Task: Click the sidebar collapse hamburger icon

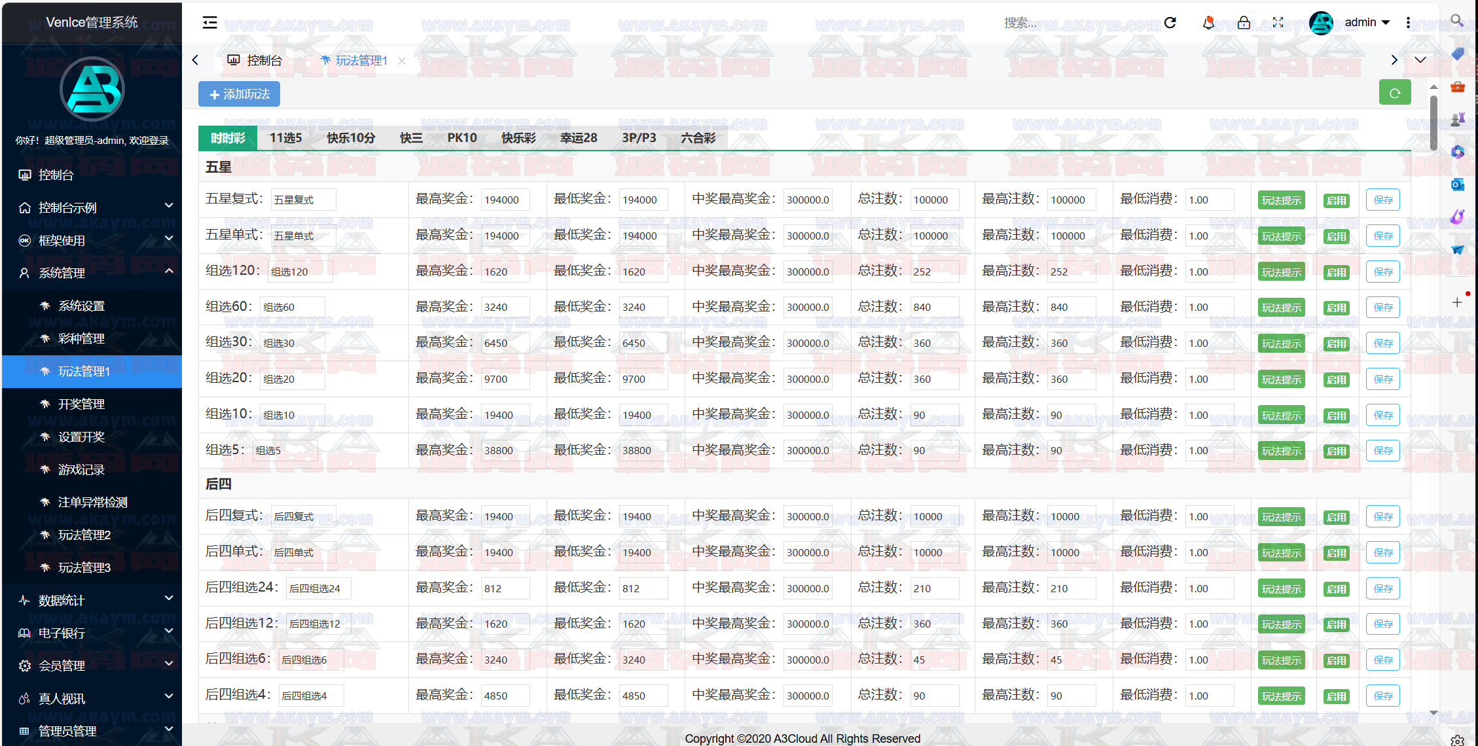Action: (209, 23)
